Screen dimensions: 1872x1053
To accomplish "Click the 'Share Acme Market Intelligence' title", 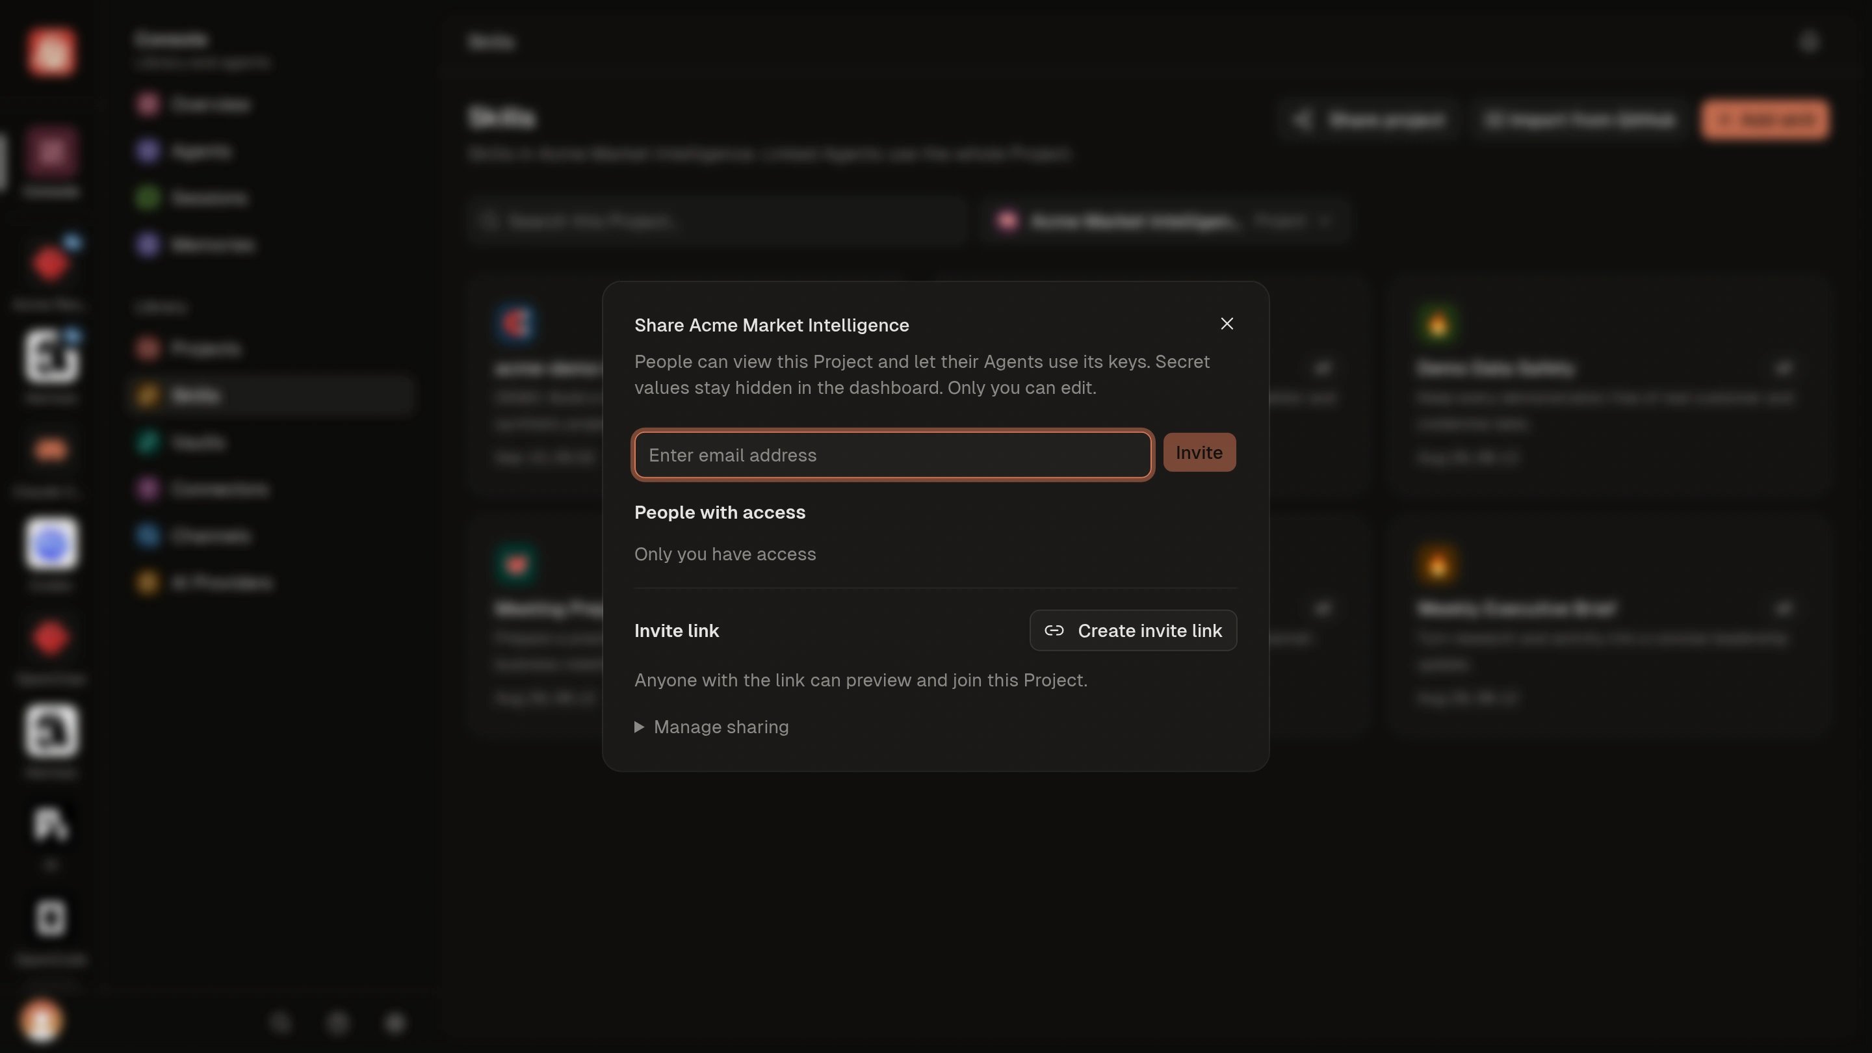I will [771, 325].
